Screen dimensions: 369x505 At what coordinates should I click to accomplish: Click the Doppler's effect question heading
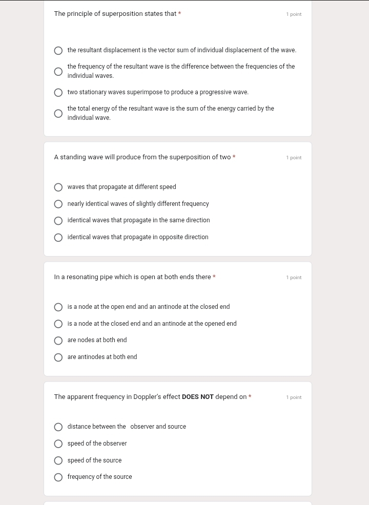click(150, 397)
